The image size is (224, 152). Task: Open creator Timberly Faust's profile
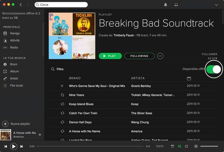[124, 35]
